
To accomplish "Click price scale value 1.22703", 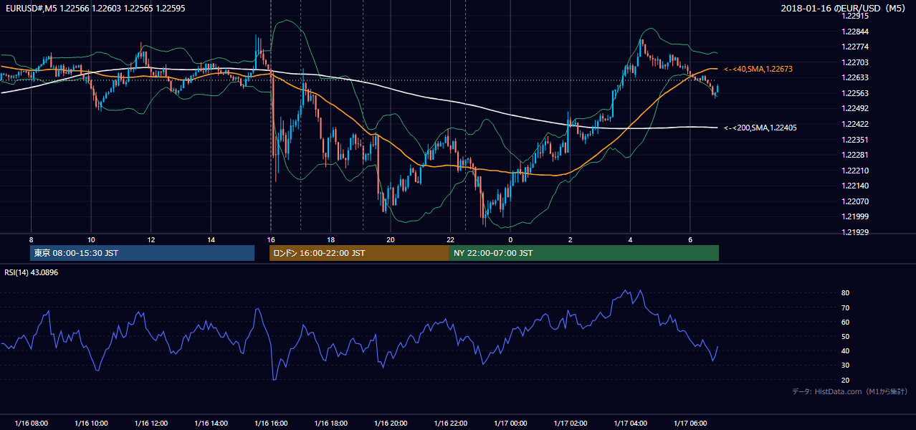I will [x=857, y=62].
